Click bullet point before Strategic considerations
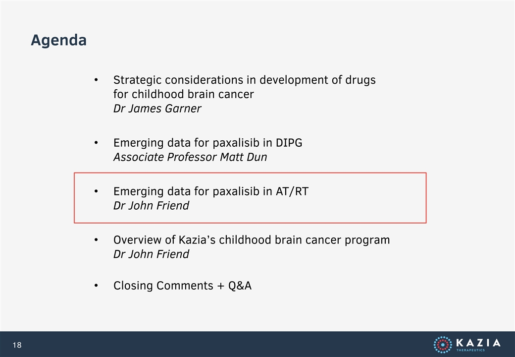 (x=96, y=80)
